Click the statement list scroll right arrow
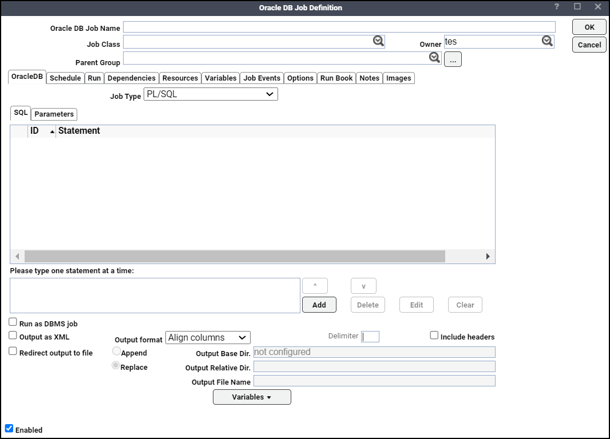Viewport: 610px width, 439px height. [488, 257]
